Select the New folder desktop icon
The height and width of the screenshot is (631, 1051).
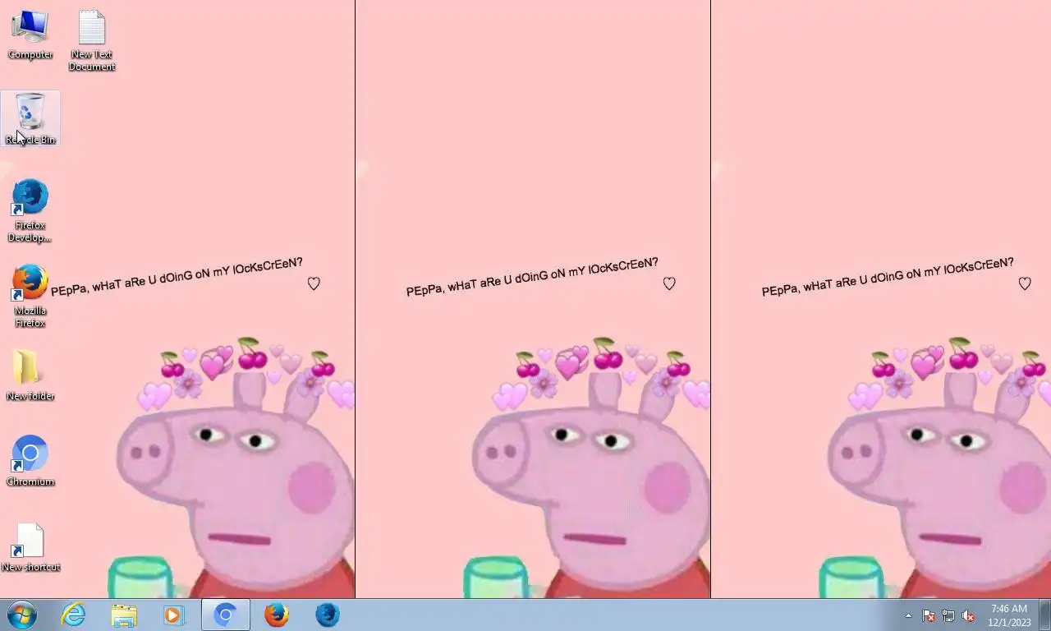coord(30,375)
